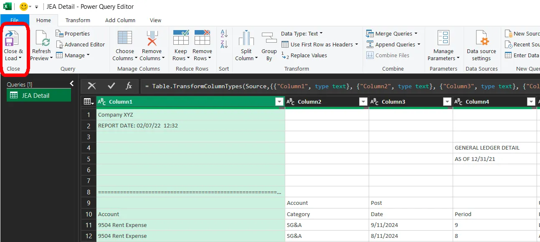Launch the Advanced Editor

pos(80,44)
